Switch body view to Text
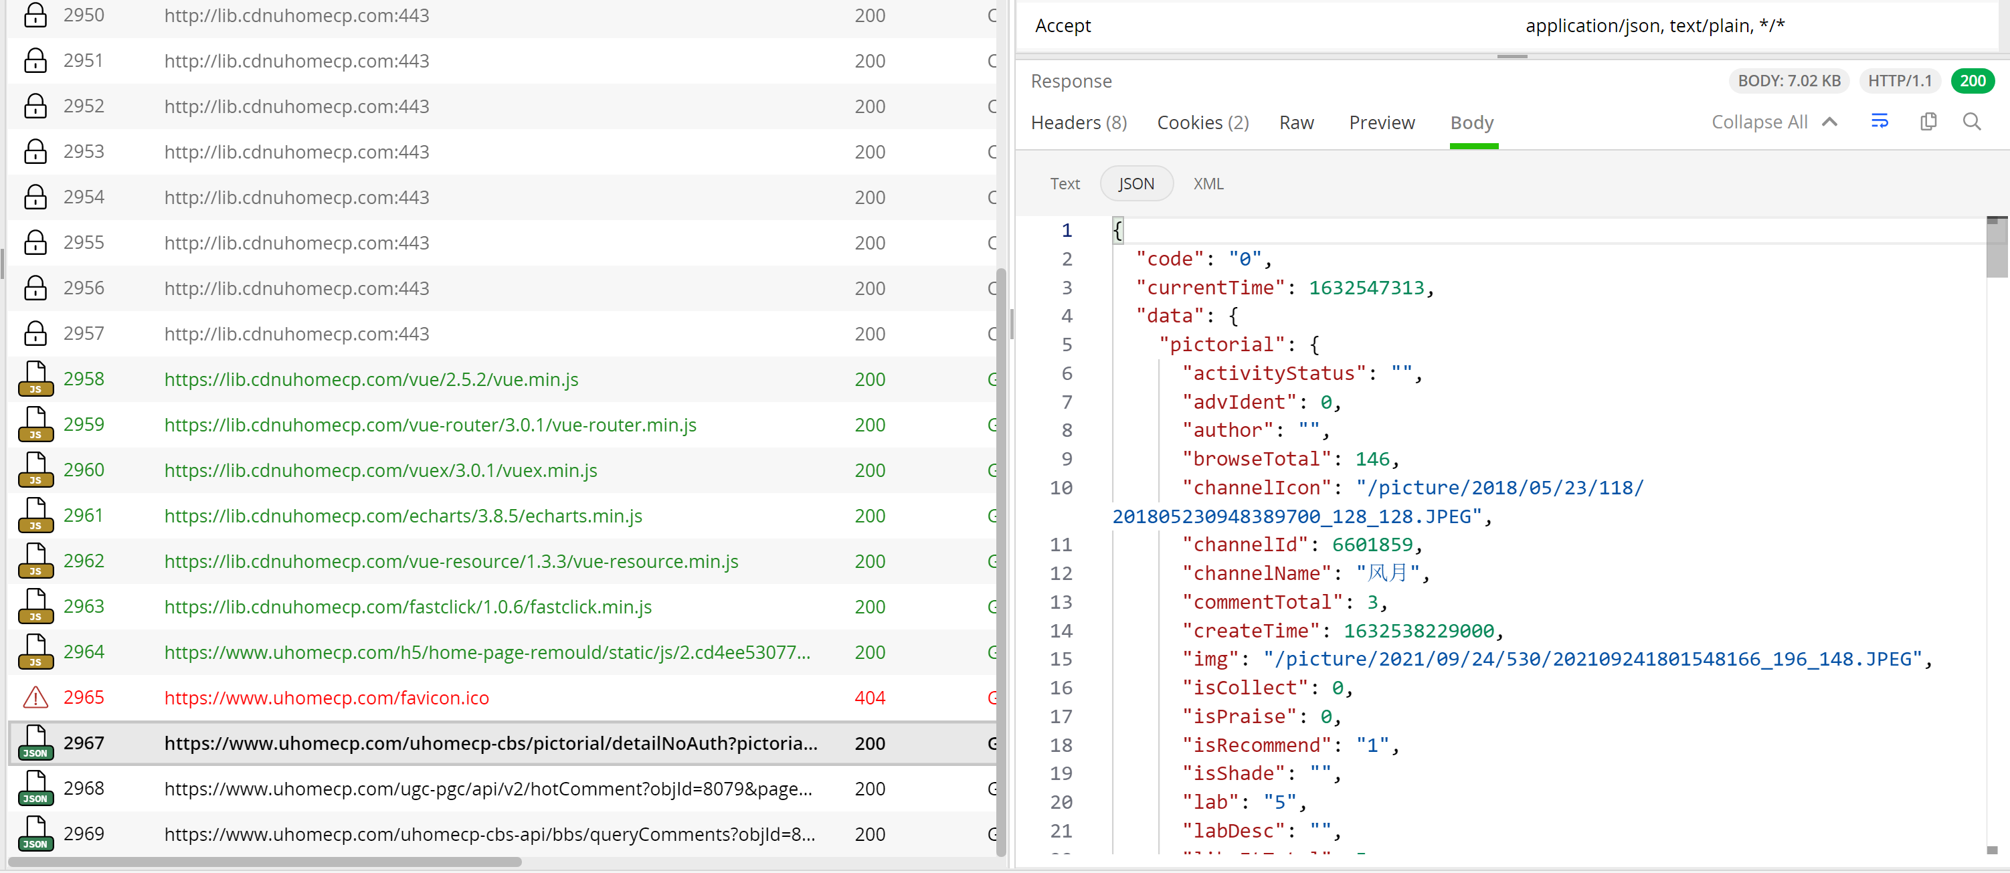This screenshot has width=2010, height=873. click(x=1065, y=183)
